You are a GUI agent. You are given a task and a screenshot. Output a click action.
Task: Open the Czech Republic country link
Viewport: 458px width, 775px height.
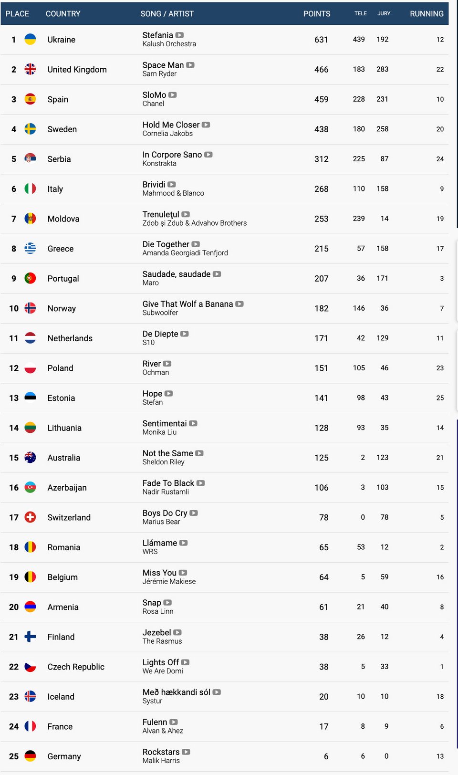(x=76, y=667)
